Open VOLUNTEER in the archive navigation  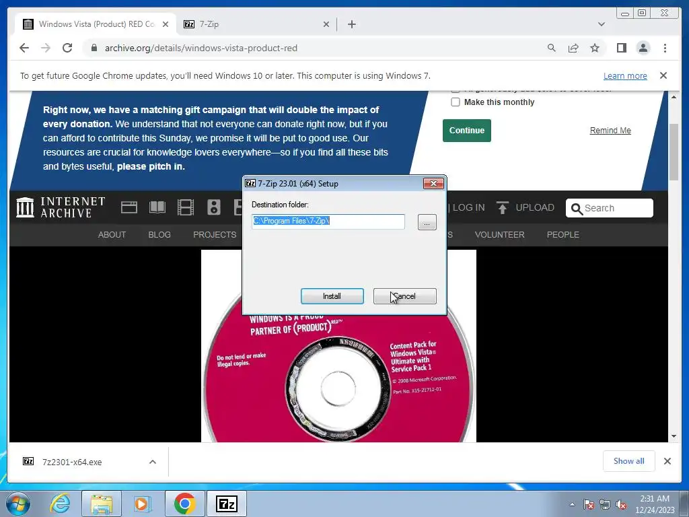(500, 235)
